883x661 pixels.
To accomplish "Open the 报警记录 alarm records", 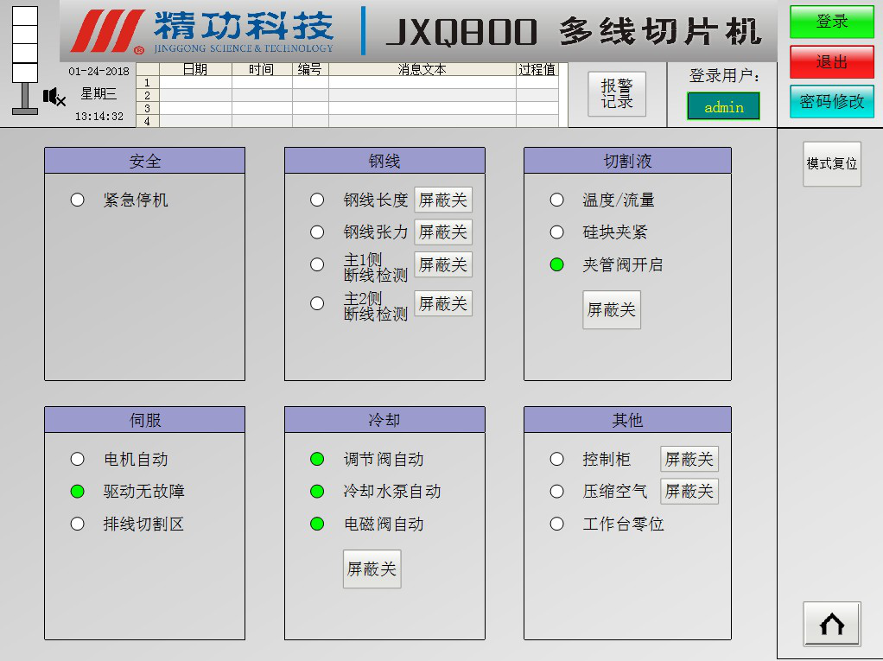I will tap(617, 94).
